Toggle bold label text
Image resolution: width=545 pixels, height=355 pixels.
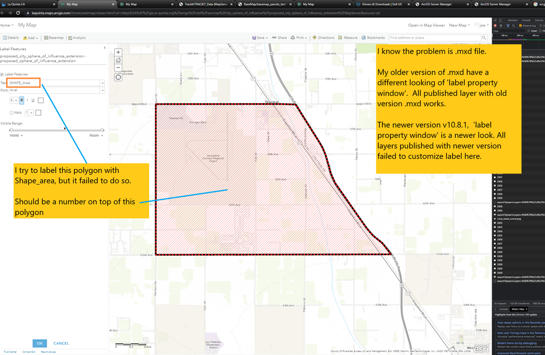(21, 100)
